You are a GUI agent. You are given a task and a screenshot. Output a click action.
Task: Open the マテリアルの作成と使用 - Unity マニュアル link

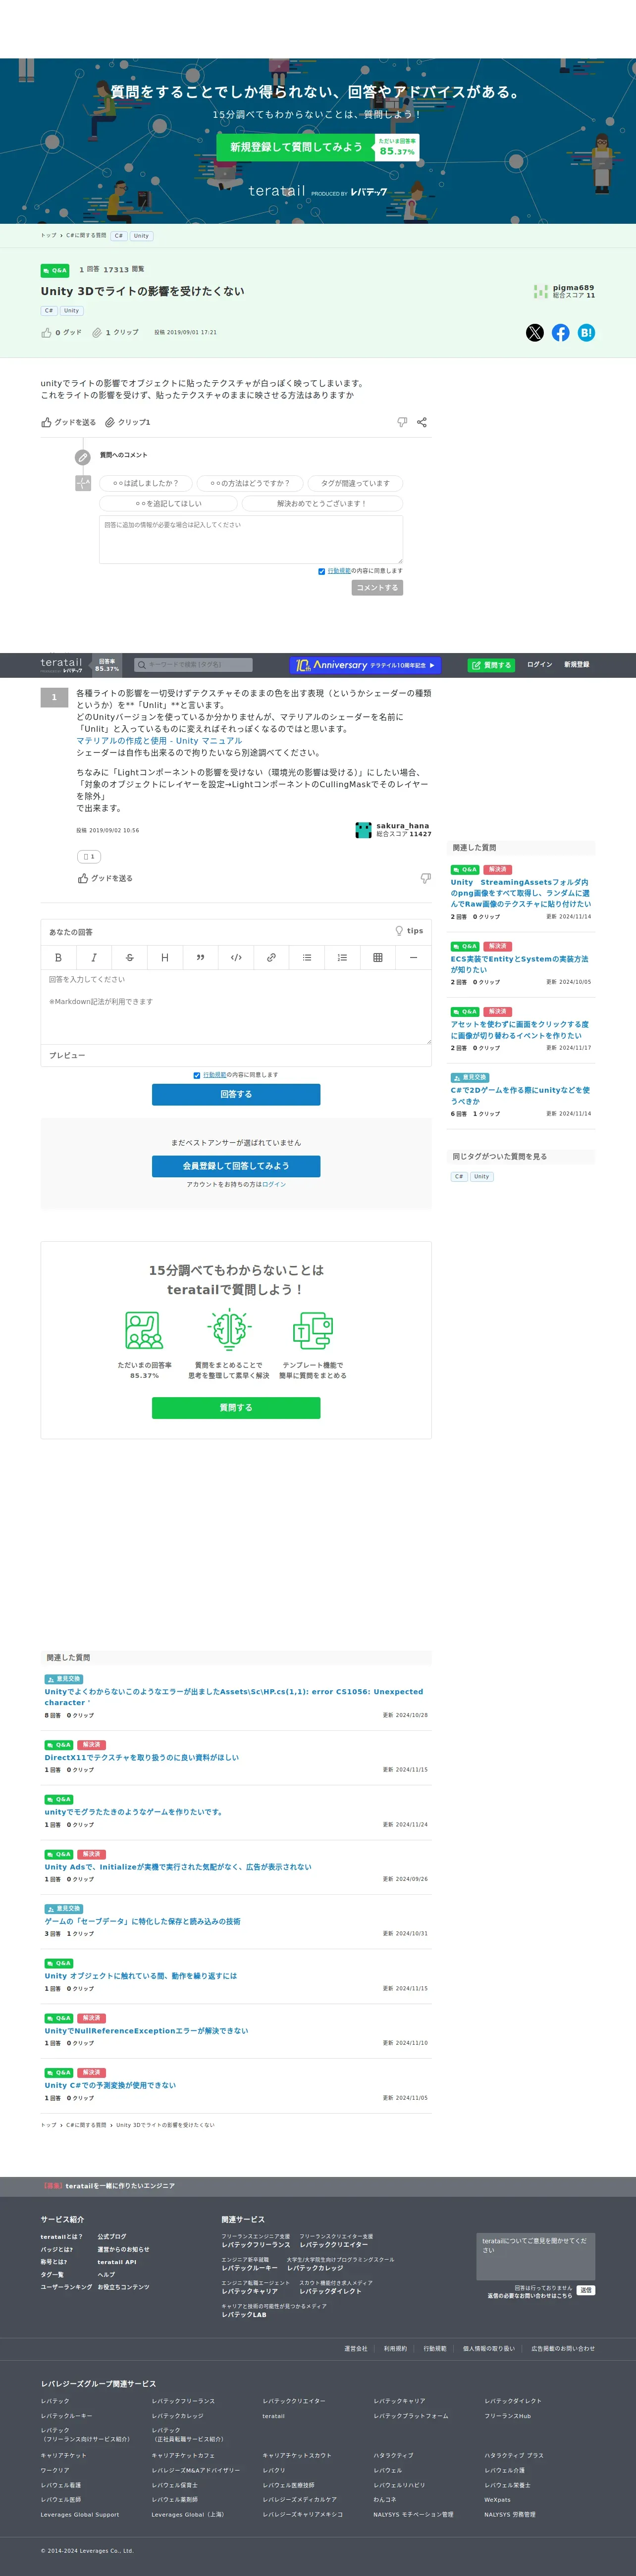coord(159,741)
